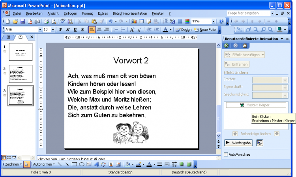Start slideshow from the animation pane icon
Image resolution: width=296 pixels, height=177 pixels.
260,143
